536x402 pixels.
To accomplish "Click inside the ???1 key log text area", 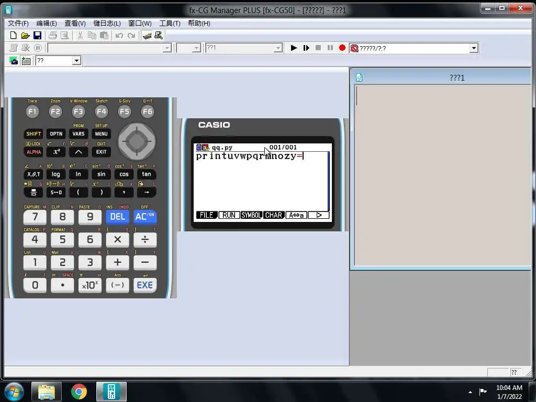I will click(x=443, y=175).
